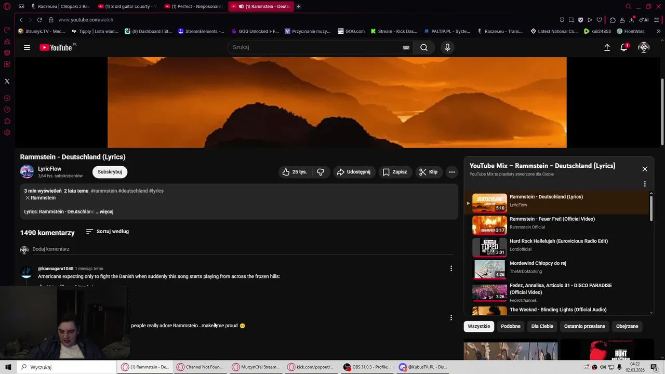
Task: Select the Dla Ciebie filter chip
Action: [542, 326]
